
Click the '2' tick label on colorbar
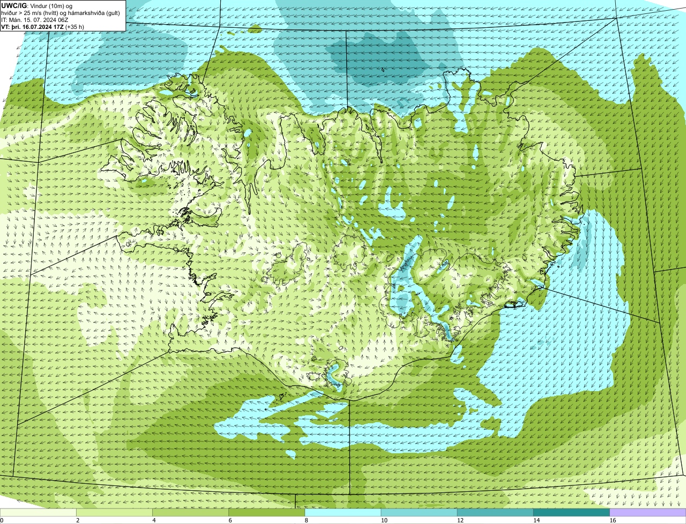[78, 520]
